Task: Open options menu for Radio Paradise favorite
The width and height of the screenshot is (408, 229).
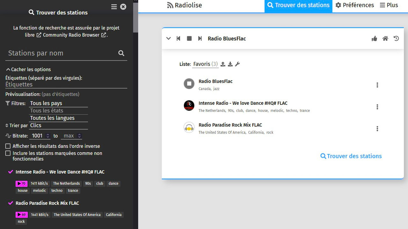Action: (377, 129)
